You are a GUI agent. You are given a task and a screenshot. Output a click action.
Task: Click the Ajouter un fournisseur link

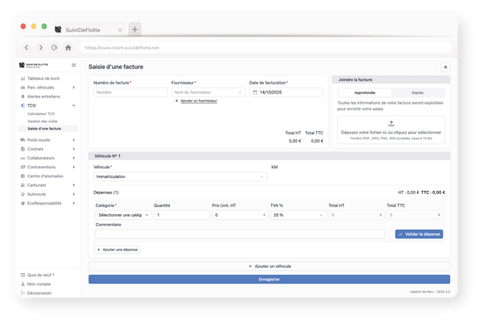point(199,101)
